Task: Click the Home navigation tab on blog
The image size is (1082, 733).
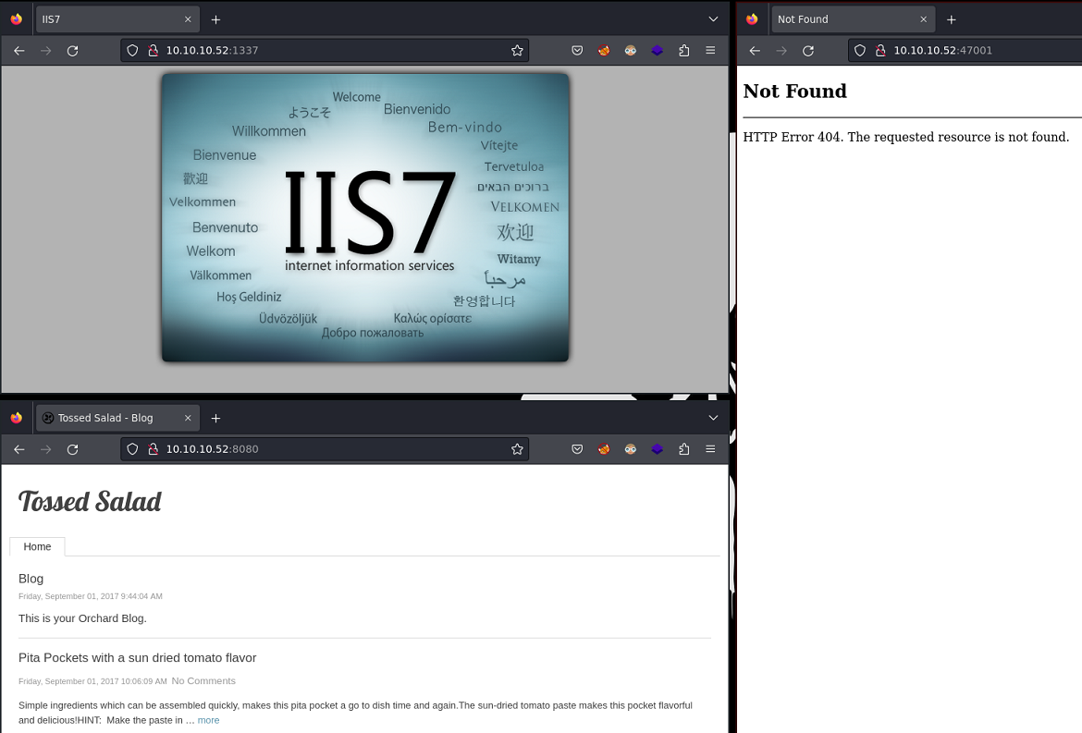Action: click(x=37, y=546)
